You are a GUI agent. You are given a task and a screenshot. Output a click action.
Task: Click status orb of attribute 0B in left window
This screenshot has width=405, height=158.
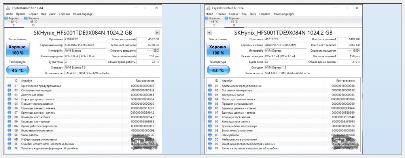pos(9,131)
